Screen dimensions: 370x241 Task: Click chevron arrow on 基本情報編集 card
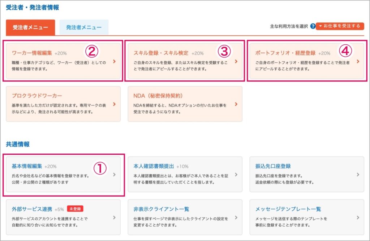point(115,175)
